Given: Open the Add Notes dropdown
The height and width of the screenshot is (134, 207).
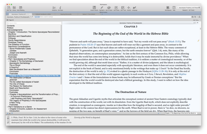Looking at the screenshot, I should point(196,20).
